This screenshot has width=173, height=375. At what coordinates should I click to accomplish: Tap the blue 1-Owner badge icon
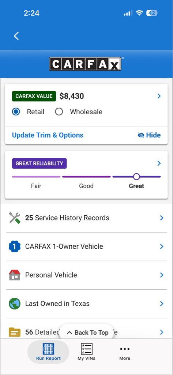(15, 246)
